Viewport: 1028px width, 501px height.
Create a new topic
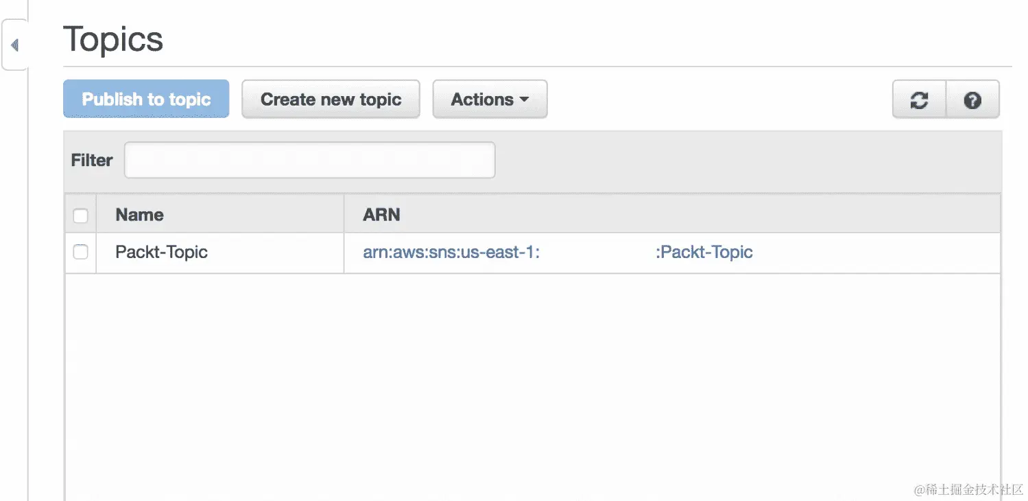[331, 100]
